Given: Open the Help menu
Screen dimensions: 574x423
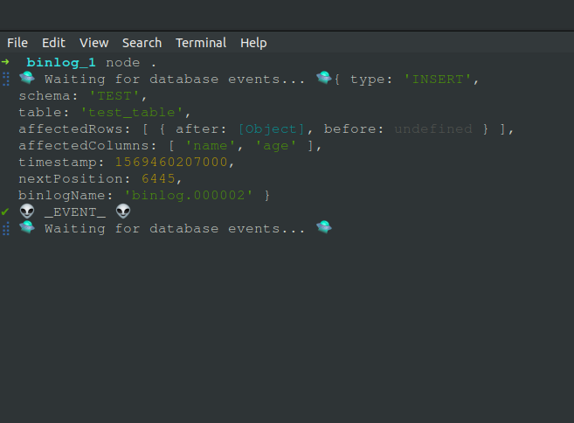Looking at the screenshot, I should tap(253, 43).
